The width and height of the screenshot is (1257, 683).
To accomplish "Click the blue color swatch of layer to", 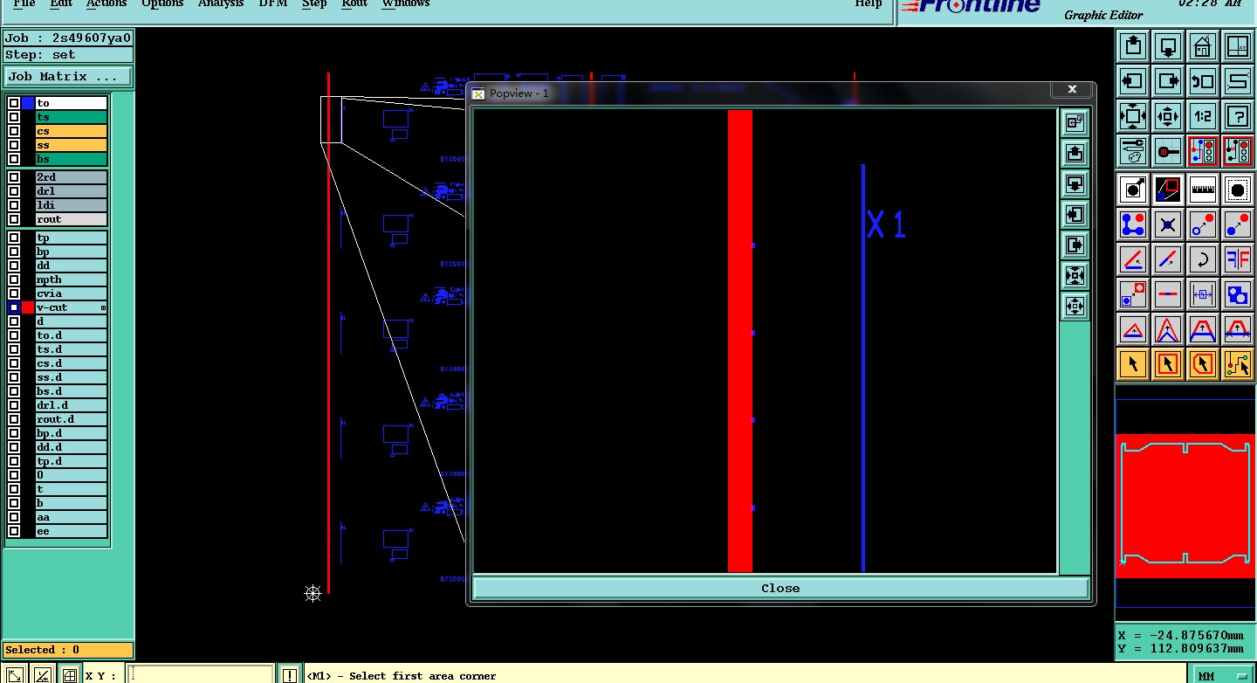I will click(x=28, y=103).
